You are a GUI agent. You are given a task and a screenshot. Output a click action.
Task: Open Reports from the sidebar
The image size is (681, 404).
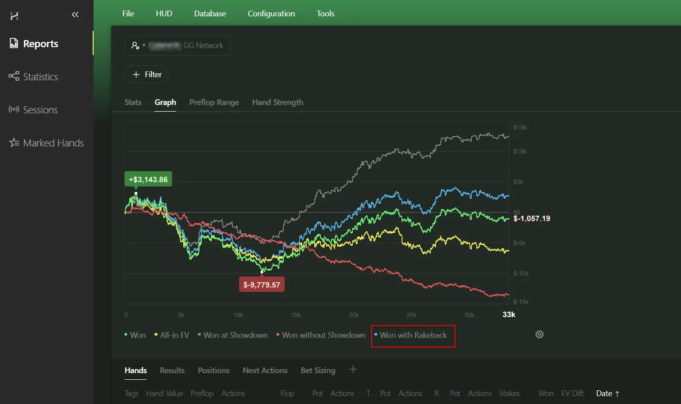pyautogui.click(x=40, y=44)
